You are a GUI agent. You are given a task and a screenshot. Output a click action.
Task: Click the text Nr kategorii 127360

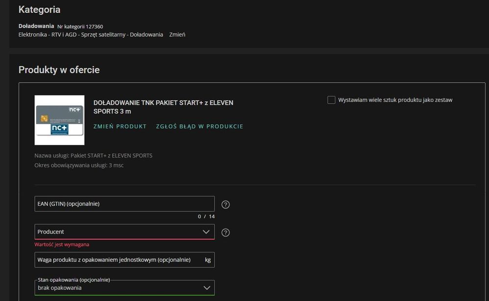coord(80,26)
